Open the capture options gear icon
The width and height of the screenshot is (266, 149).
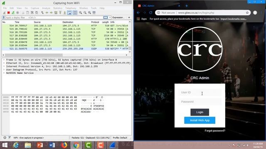(17, 13)
